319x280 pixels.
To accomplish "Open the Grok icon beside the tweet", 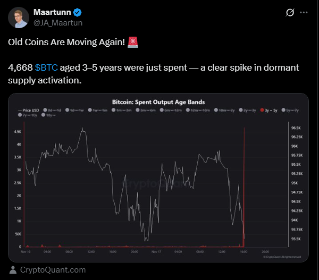I will 290,12.
